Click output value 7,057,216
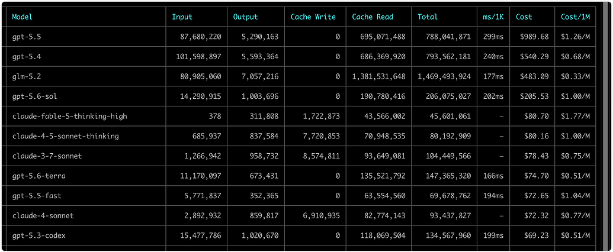 point(260,76)
